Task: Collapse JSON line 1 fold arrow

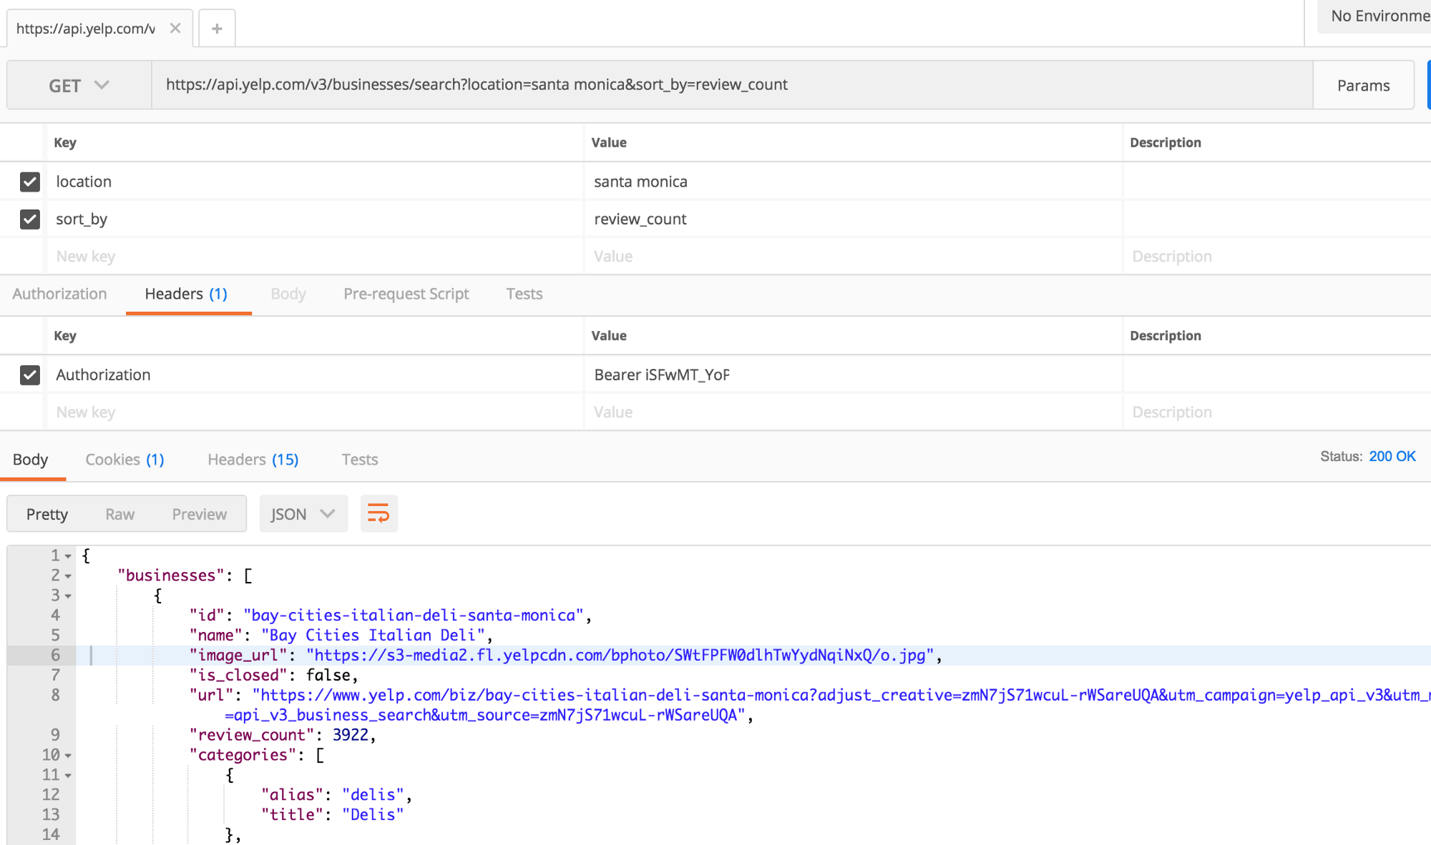Action: pyautogui.click(x=68, y=556)
